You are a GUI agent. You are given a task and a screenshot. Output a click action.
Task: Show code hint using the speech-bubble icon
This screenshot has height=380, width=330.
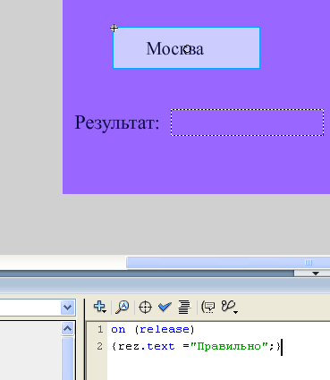tap(208, 307)
